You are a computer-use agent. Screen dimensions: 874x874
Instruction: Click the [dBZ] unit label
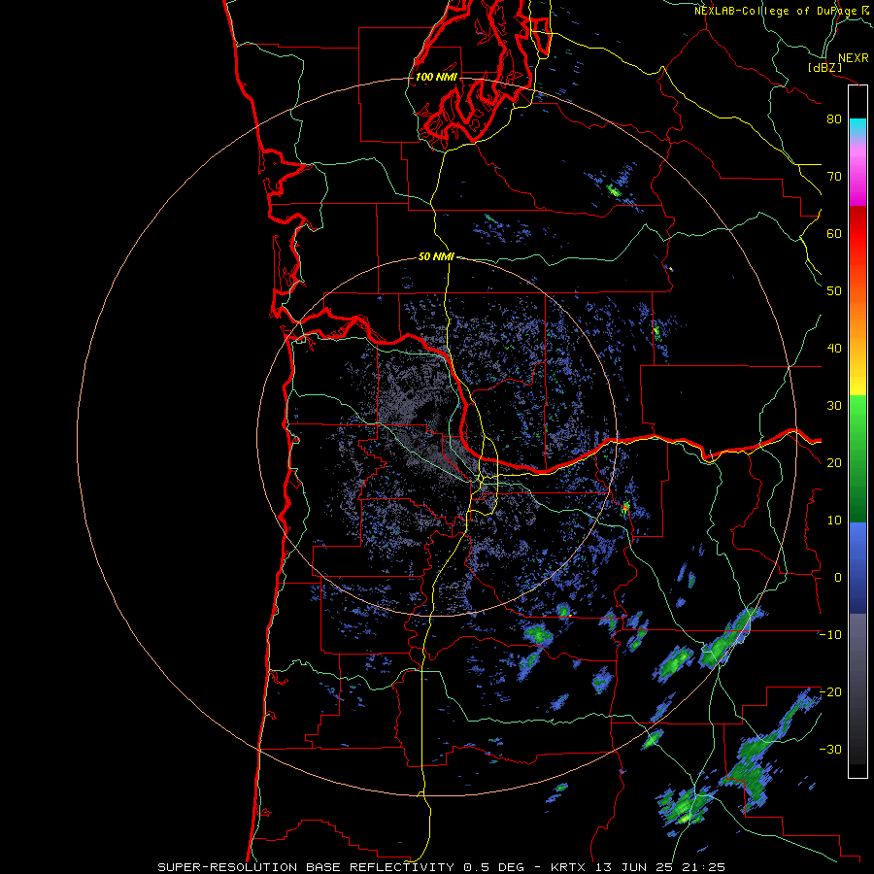824,67
